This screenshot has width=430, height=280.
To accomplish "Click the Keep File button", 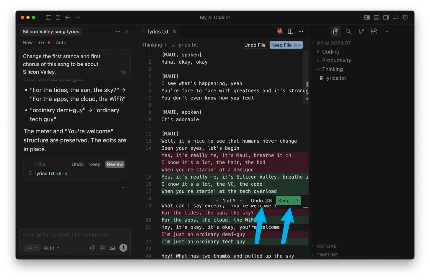I will (286, 45).
